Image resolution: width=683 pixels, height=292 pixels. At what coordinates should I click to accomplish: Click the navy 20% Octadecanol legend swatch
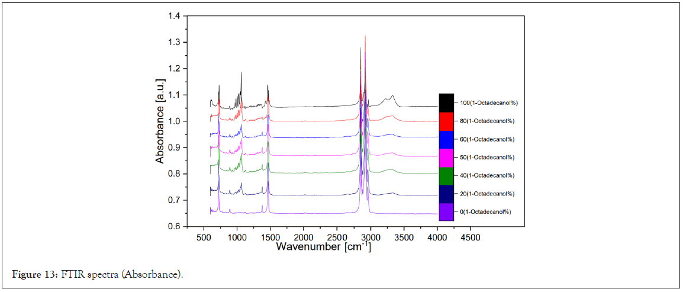click(x=446, y=194)
